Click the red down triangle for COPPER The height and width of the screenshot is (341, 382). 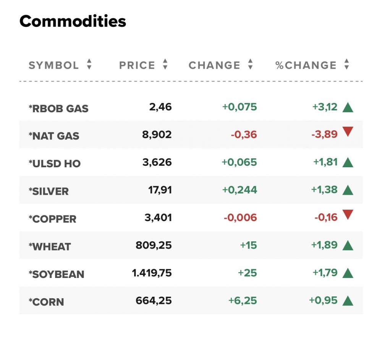click(x=348, y=215)
